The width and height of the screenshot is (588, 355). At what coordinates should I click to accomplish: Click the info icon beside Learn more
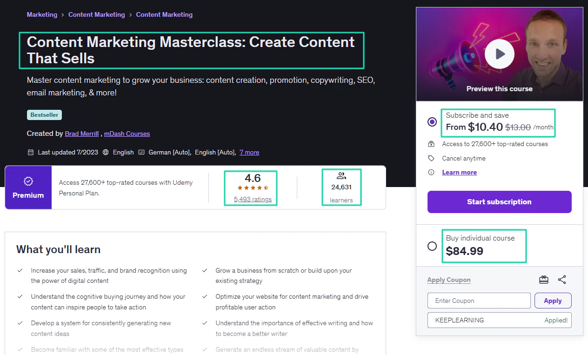point(432,172)
